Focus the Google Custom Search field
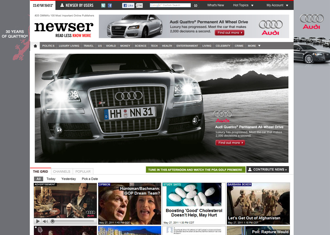This screenshot has height=235, width=330. point(170,5)
